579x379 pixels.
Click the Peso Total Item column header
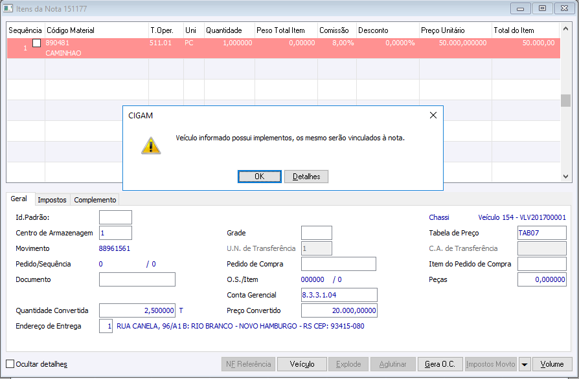coord(286,30)
